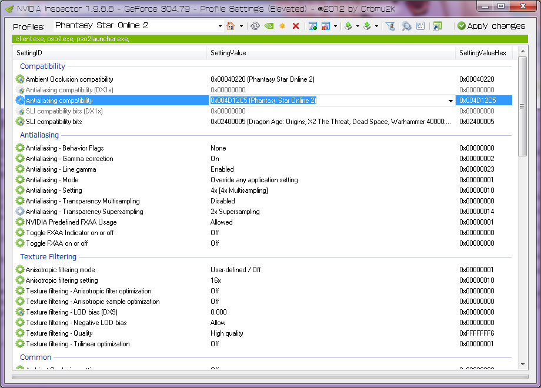
Task: Click the Antialiasing group header
Action: point(39,135)
